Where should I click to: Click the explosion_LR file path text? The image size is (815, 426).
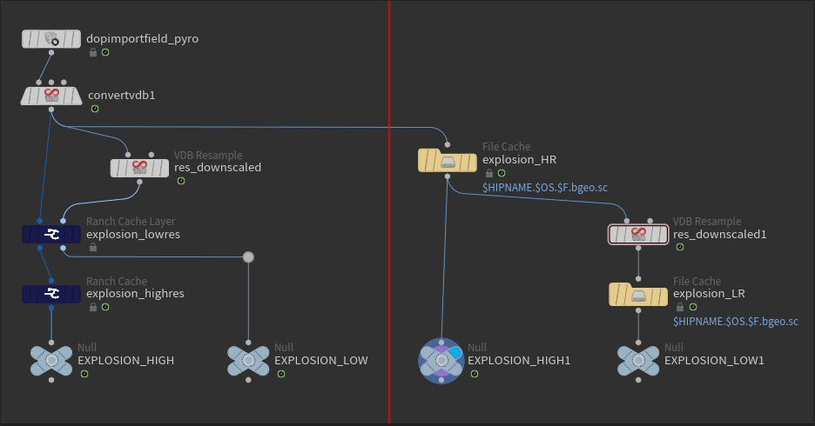tap(736, 322)
